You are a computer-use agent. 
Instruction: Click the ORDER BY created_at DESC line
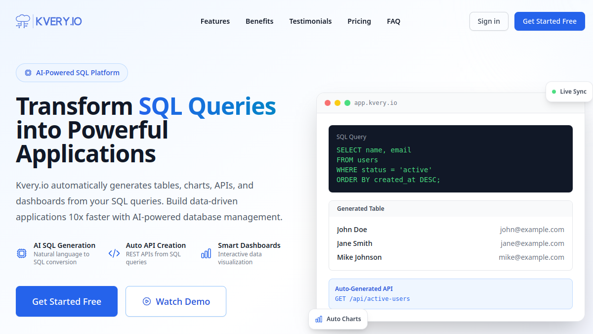tap(388, 180)
